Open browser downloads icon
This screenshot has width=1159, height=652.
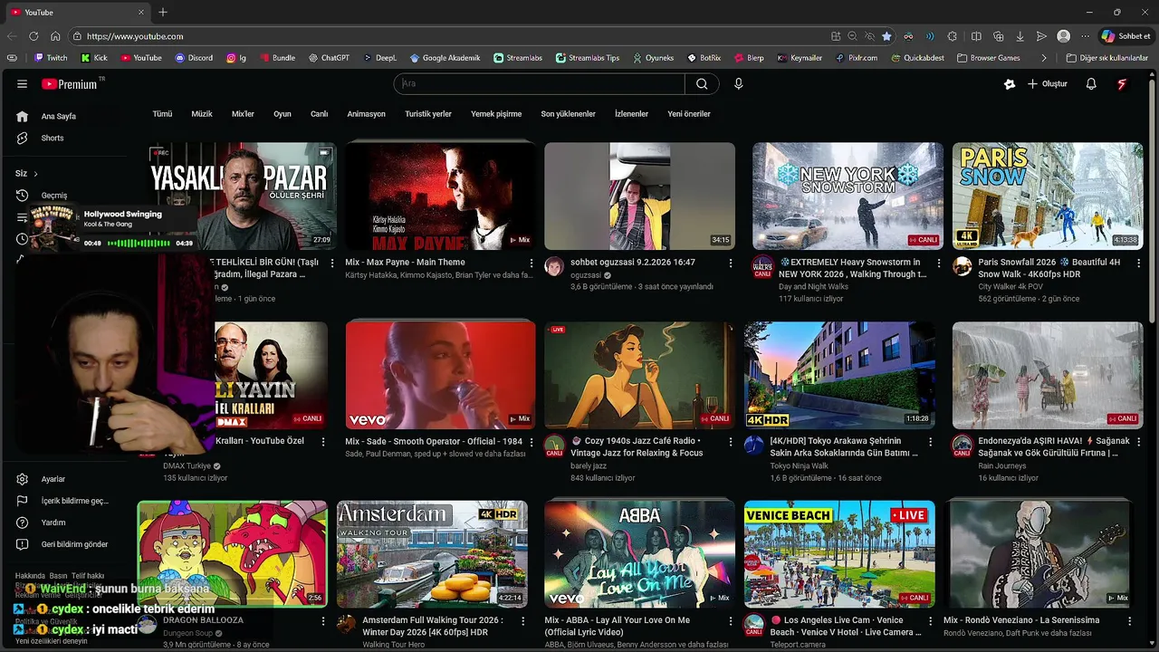coord(1020,36)
